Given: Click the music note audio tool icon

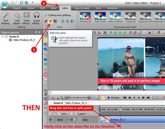Looking at the screenshot, I should pos(45,103).
